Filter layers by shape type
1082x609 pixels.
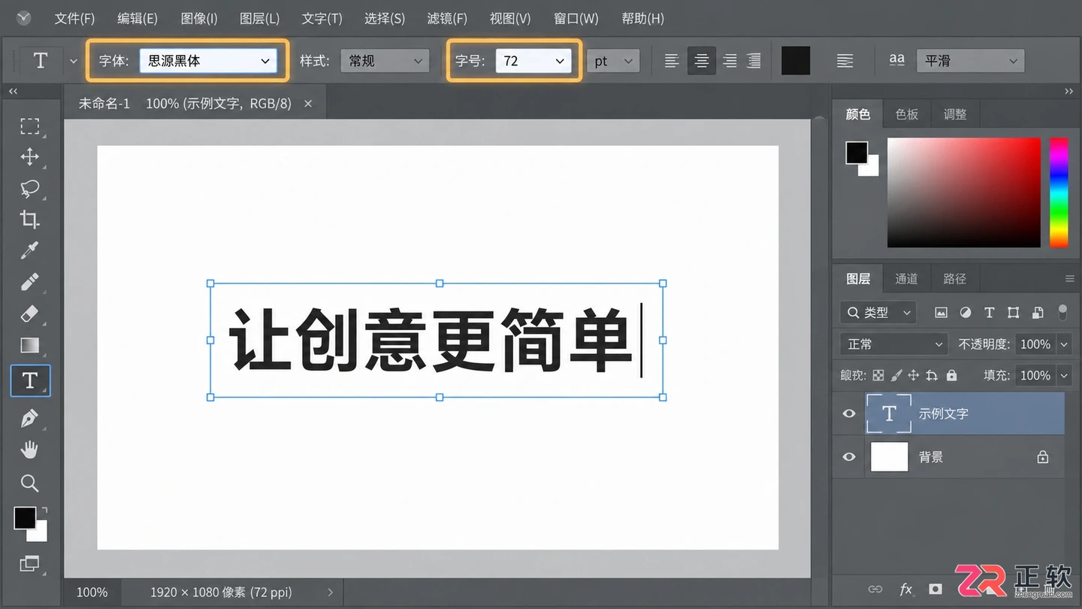point(1014,312)
